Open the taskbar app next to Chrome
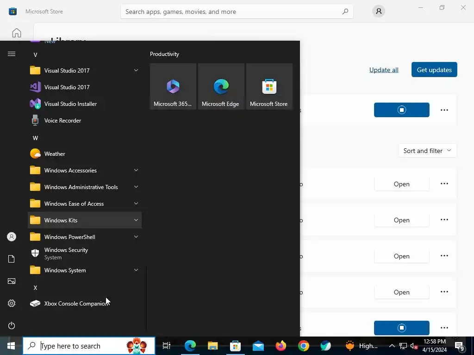 325,346
